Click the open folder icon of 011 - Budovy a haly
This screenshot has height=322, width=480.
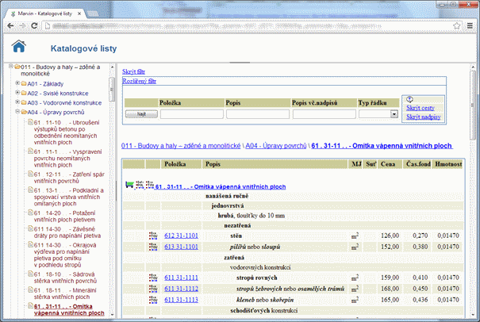[17, 67]
